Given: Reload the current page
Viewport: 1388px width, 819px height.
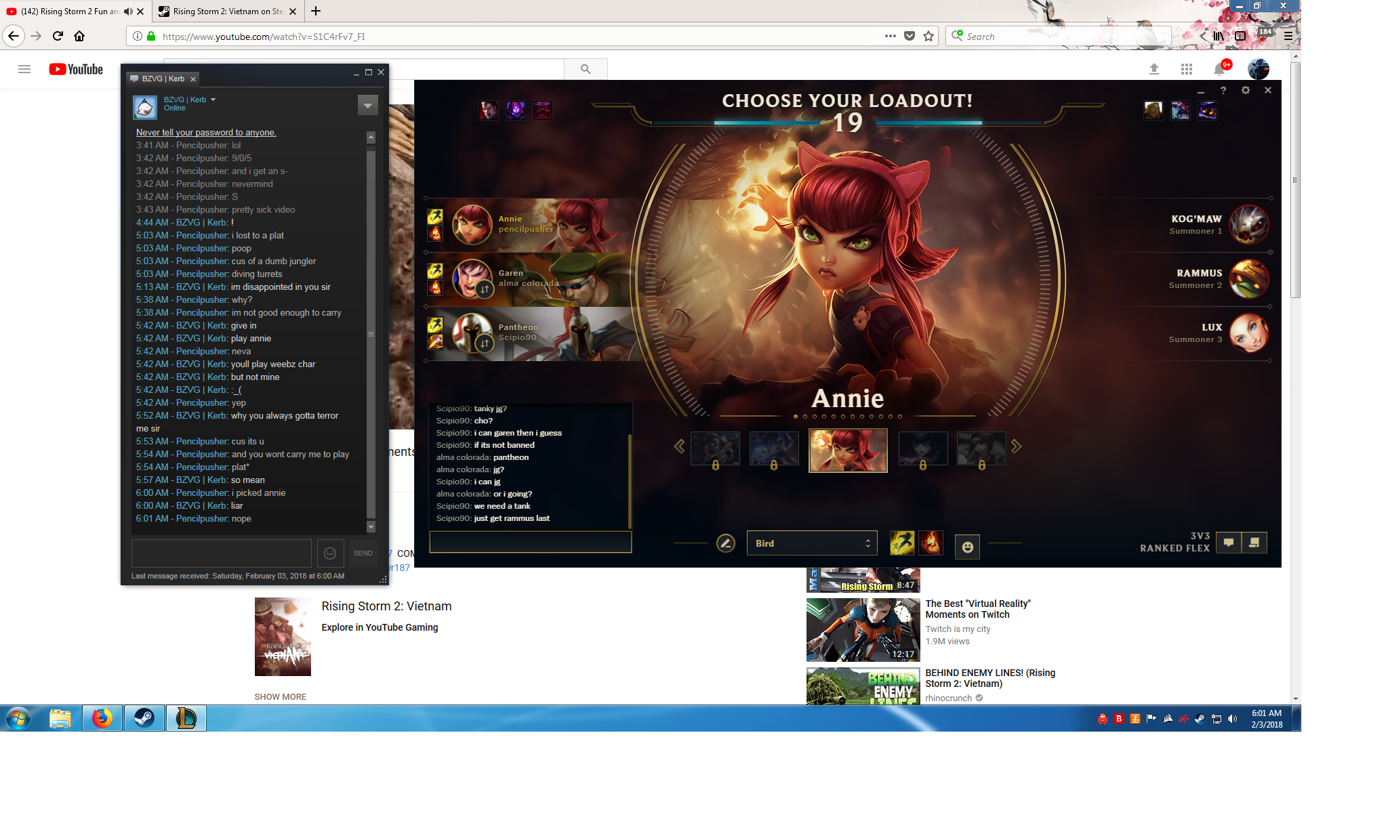Looking at the screenshot, I should pos(58,36).
